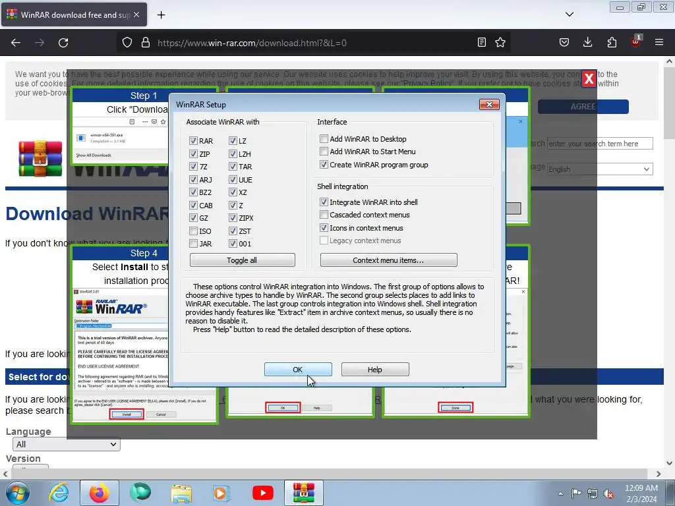Open Context menu items dialog
Viewport: 675px width, 506px height.
coord(388,260)
